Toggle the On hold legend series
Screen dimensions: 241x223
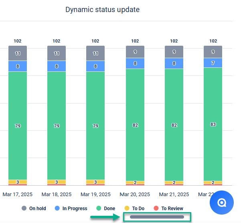click(34, 209)
